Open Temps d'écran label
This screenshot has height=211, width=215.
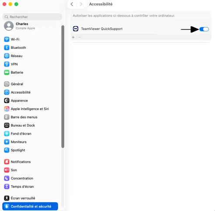click(x=22, y=187)
